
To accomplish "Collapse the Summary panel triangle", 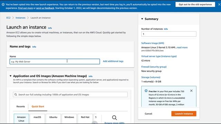I will pyautogui.click(x=142, y=19).
